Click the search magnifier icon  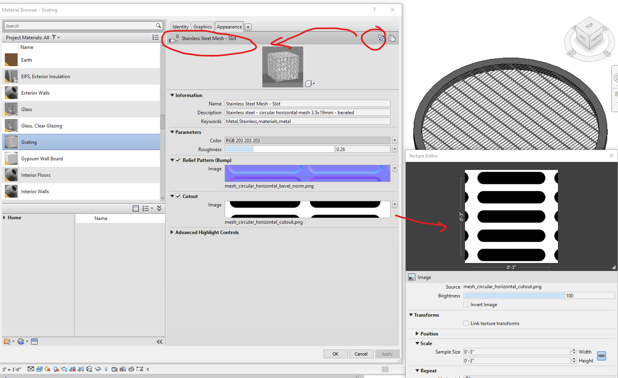[159, 26]
